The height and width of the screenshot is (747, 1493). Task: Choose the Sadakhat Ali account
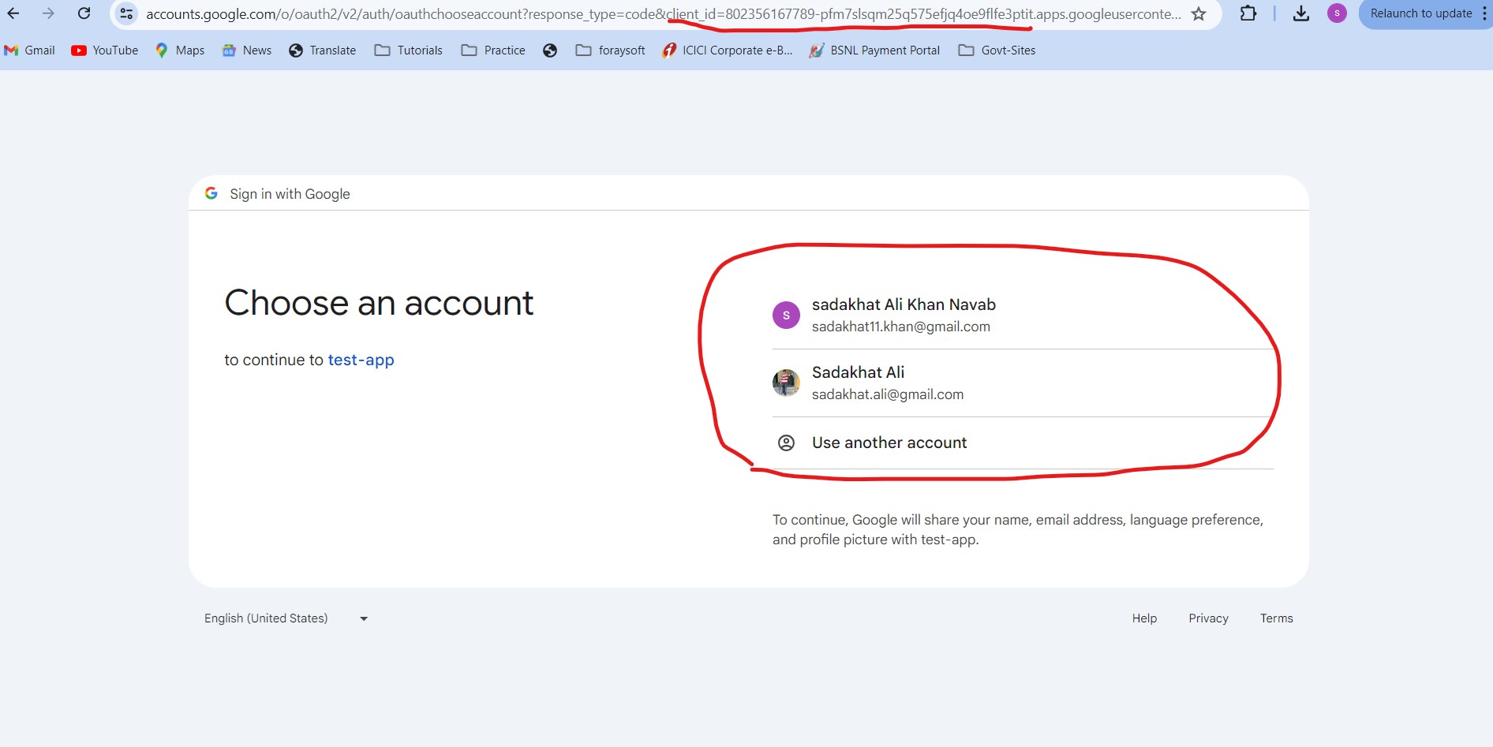tap(887, 383)
